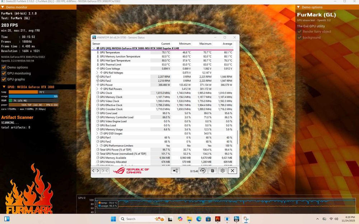The width and height of the screenshot is (359, 224).
Task: Click the Minimum column header
Action: 181,44
